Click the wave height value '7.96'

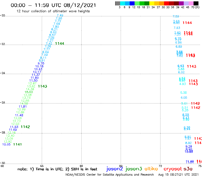tap(59, 18)
